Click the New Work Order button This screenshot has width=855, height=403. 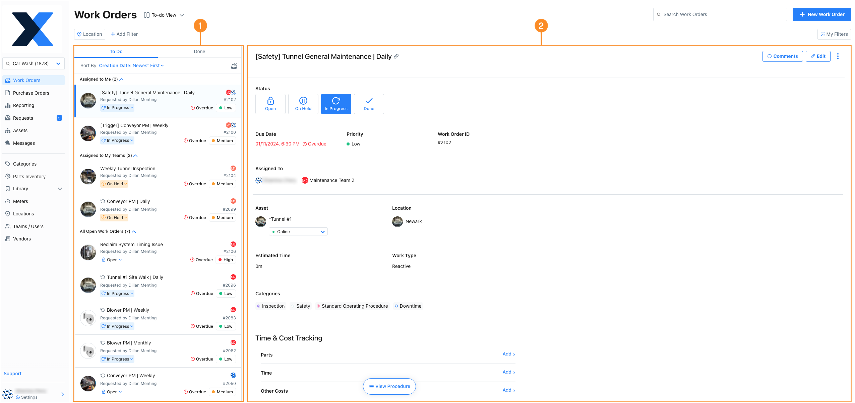coord(821,14)
